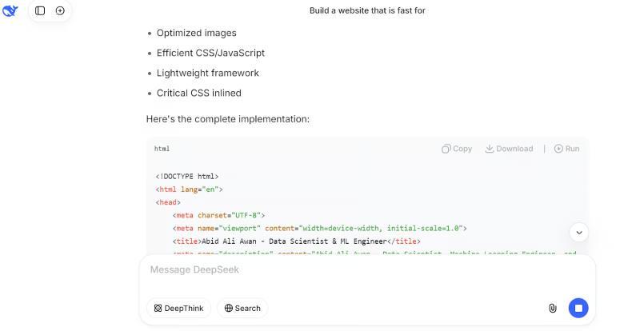Click the html language label
This screenshot has width=640, height=331.
(x=162, y=149)
